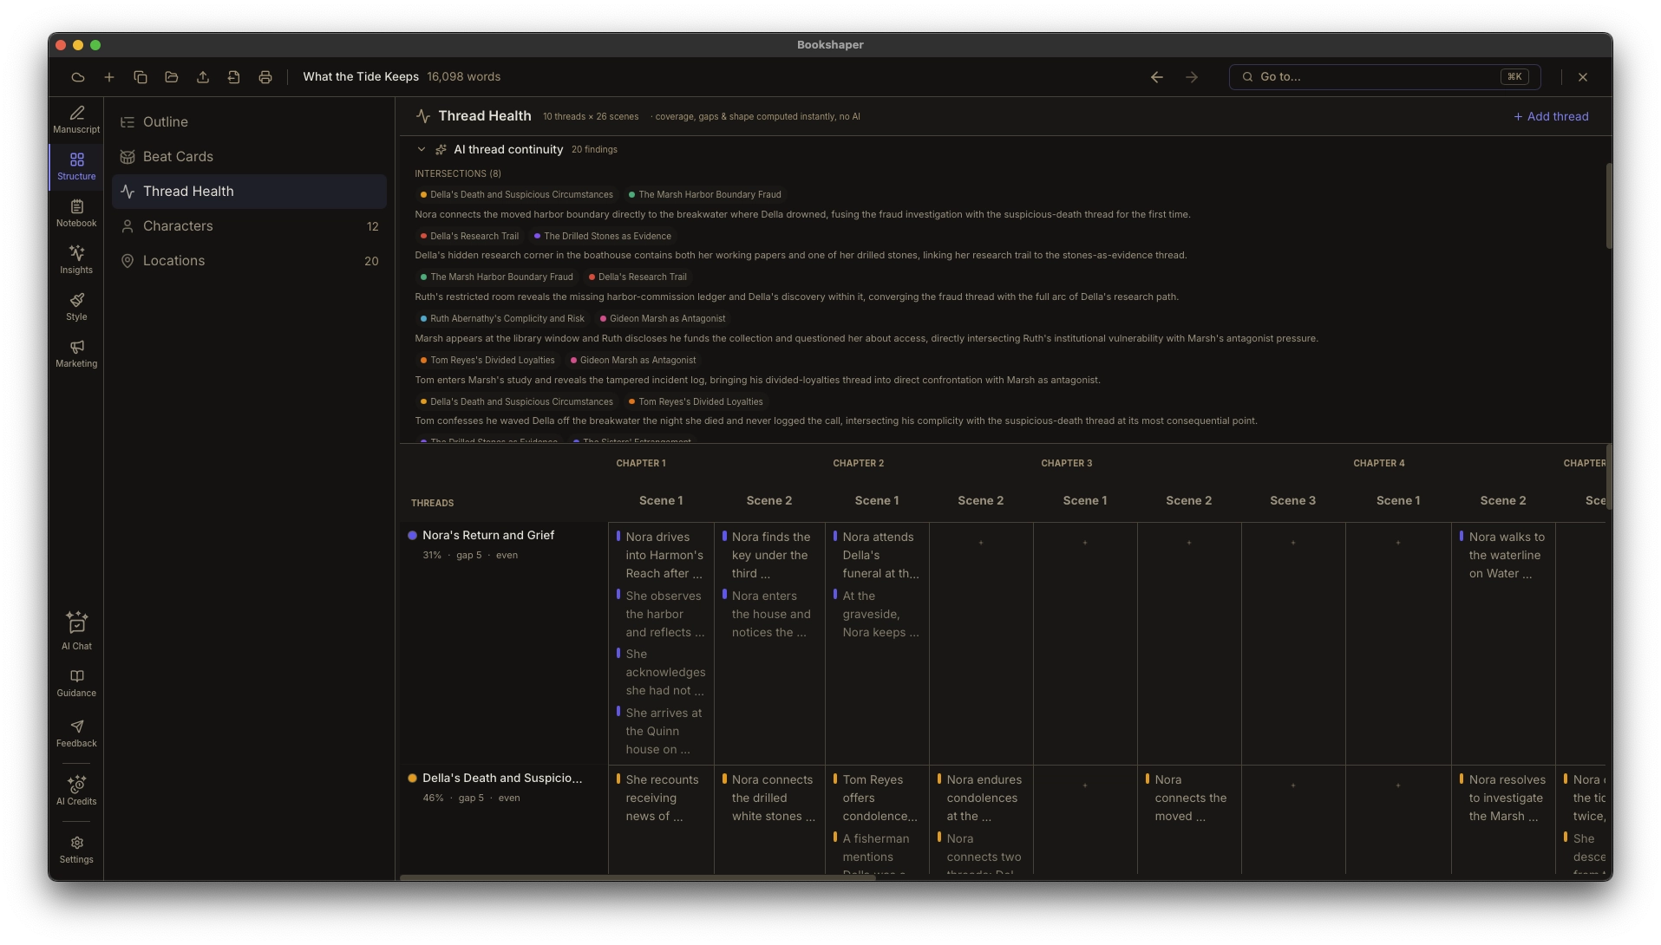1661x945 pixels.
Task: Navigate back with the left arrow
Action: 1157,77
